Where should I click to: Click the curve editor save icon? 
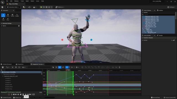pos(3,67)
